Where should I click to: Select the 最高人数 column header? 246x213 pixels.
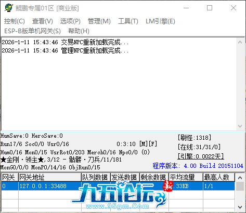pos(219,177)
